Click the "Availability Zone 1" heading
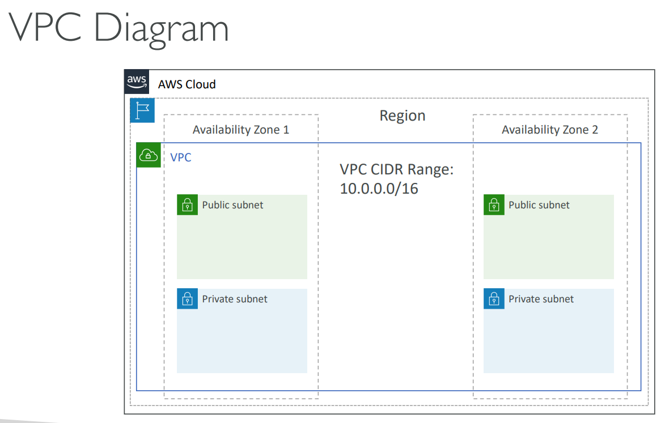 [240, 130]
